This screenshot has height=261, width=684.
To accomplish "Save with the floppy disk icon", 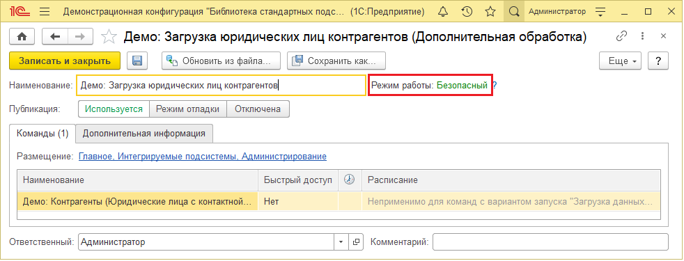I will tap(137, 61).
